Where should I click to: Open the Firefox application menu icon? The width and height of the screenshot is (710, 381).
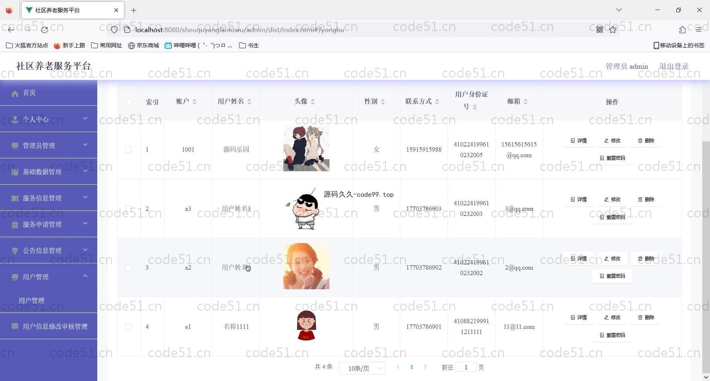699,30
